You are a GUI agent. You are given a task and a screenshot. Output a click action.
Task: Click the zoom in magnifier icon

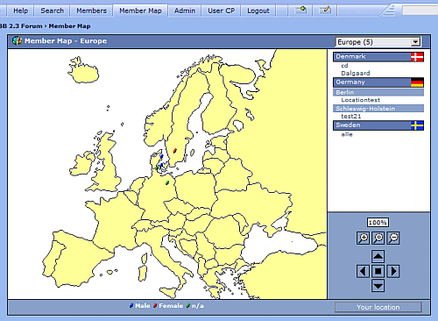point(363,238)
